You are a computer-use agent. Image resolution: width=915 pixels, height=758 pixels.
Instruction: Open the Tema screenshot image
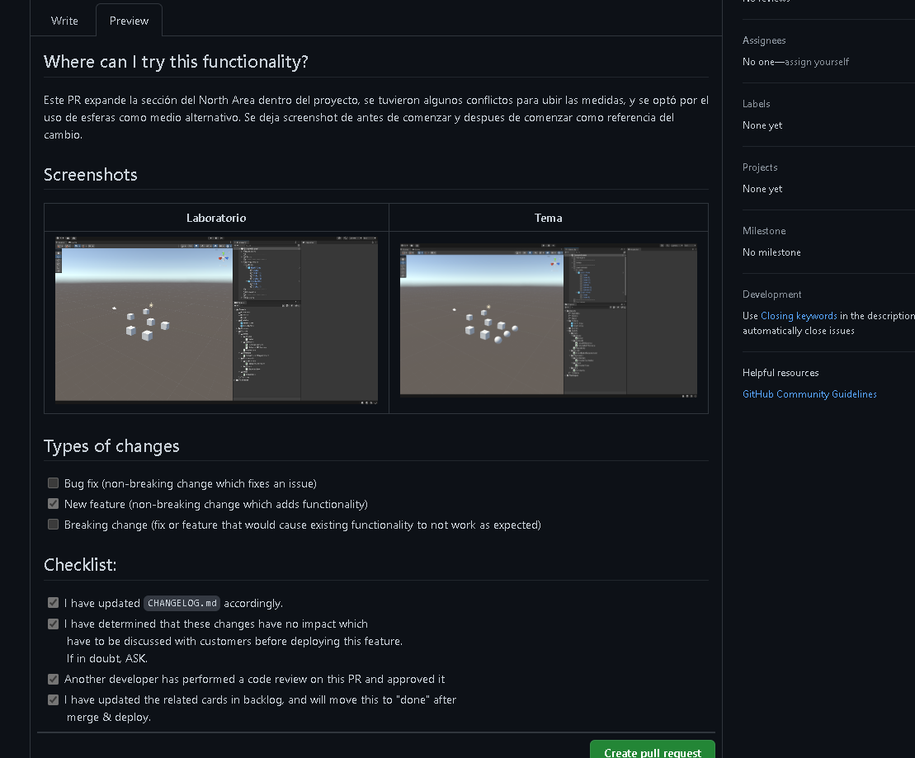tap(548, 321)
